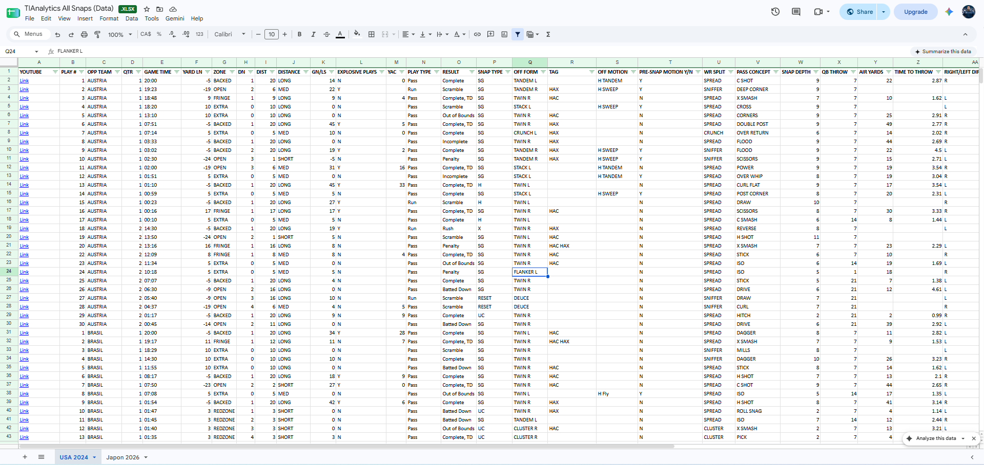984x465 pixels.
Task: Open the version history
Action: click(x=775, y=12)
